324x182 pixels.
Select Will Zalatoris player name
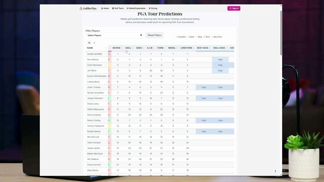tap(93, 159)
